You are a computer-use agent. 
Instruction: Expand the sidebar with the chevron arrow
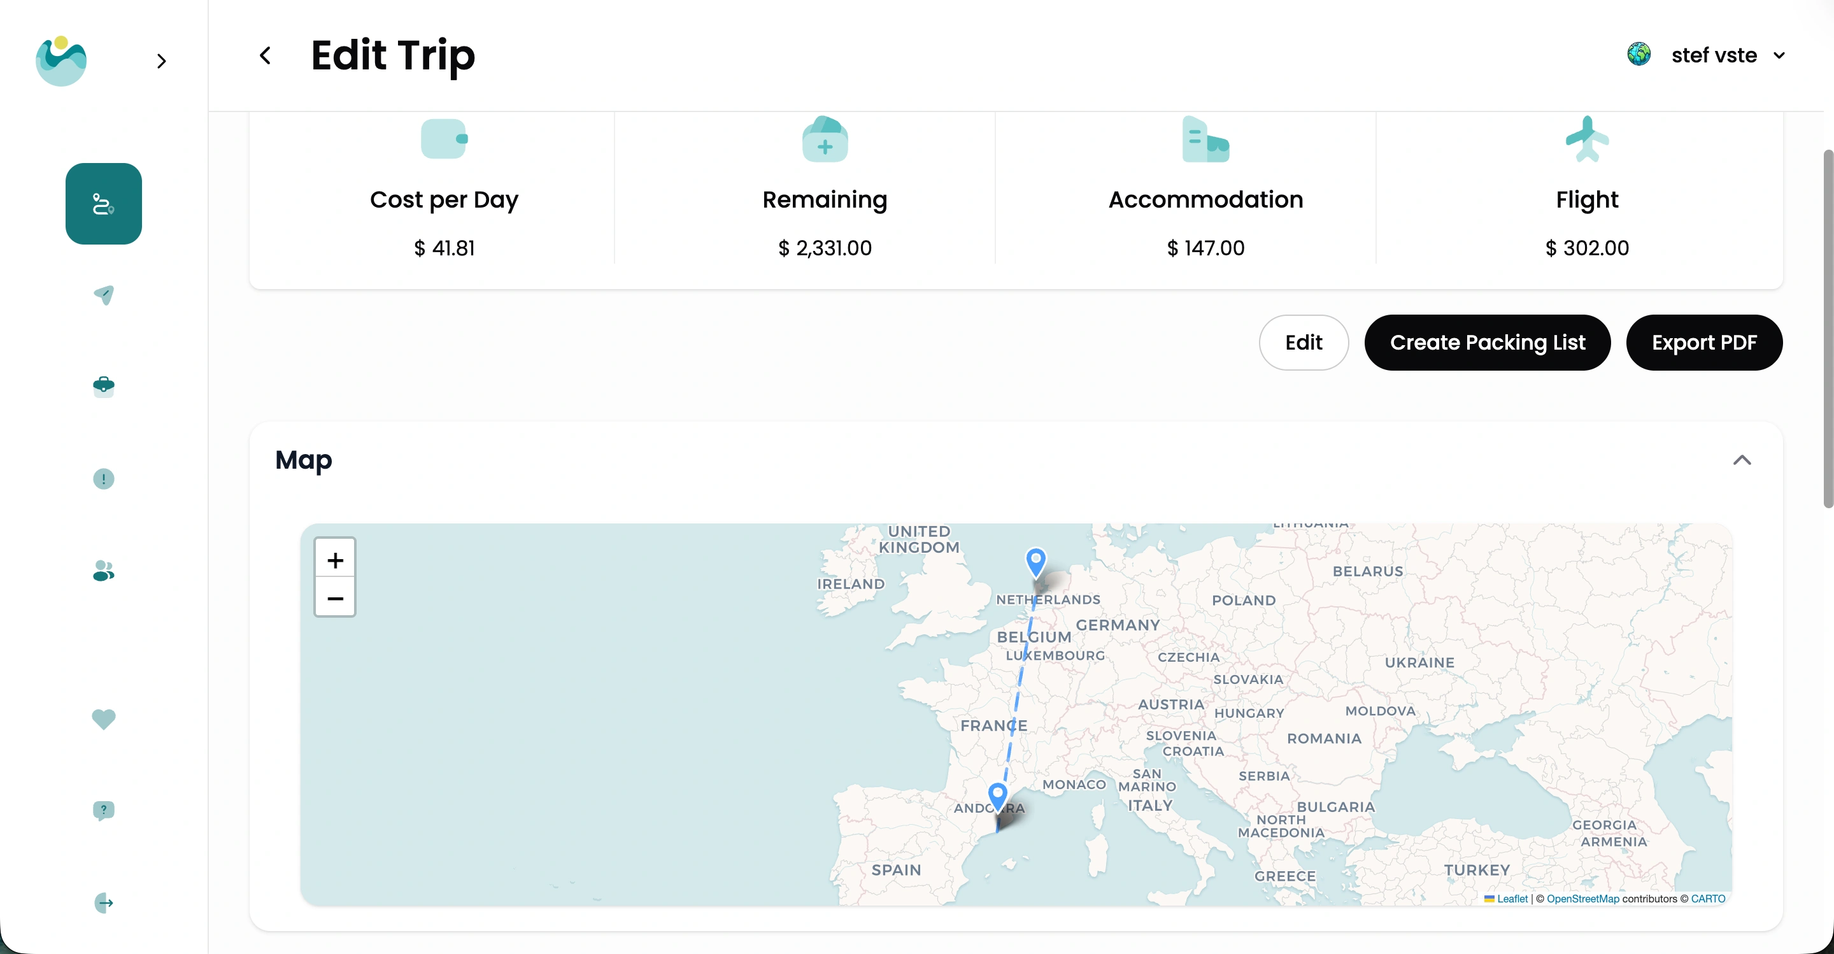point(162,61)
